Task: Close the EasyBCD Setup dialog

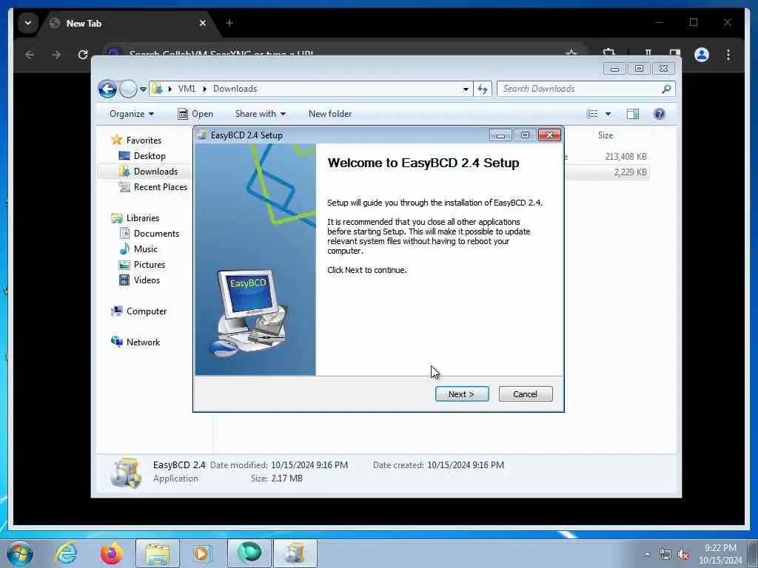Action: [x=549, y=135]
